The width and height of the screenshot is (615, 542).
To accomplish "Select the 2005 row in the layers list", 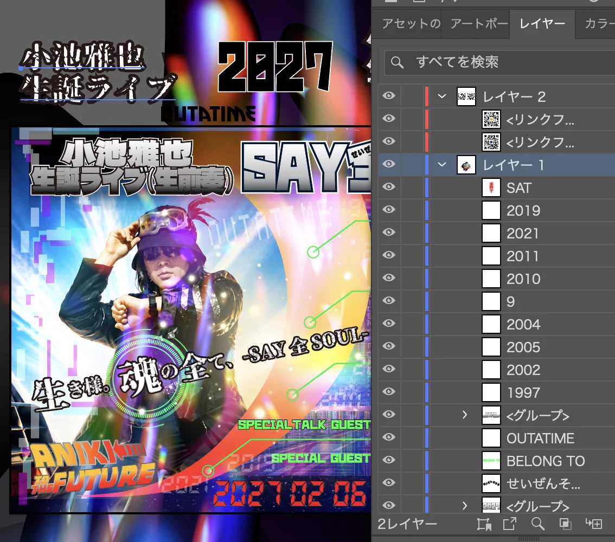I will (x=497, y=347).
